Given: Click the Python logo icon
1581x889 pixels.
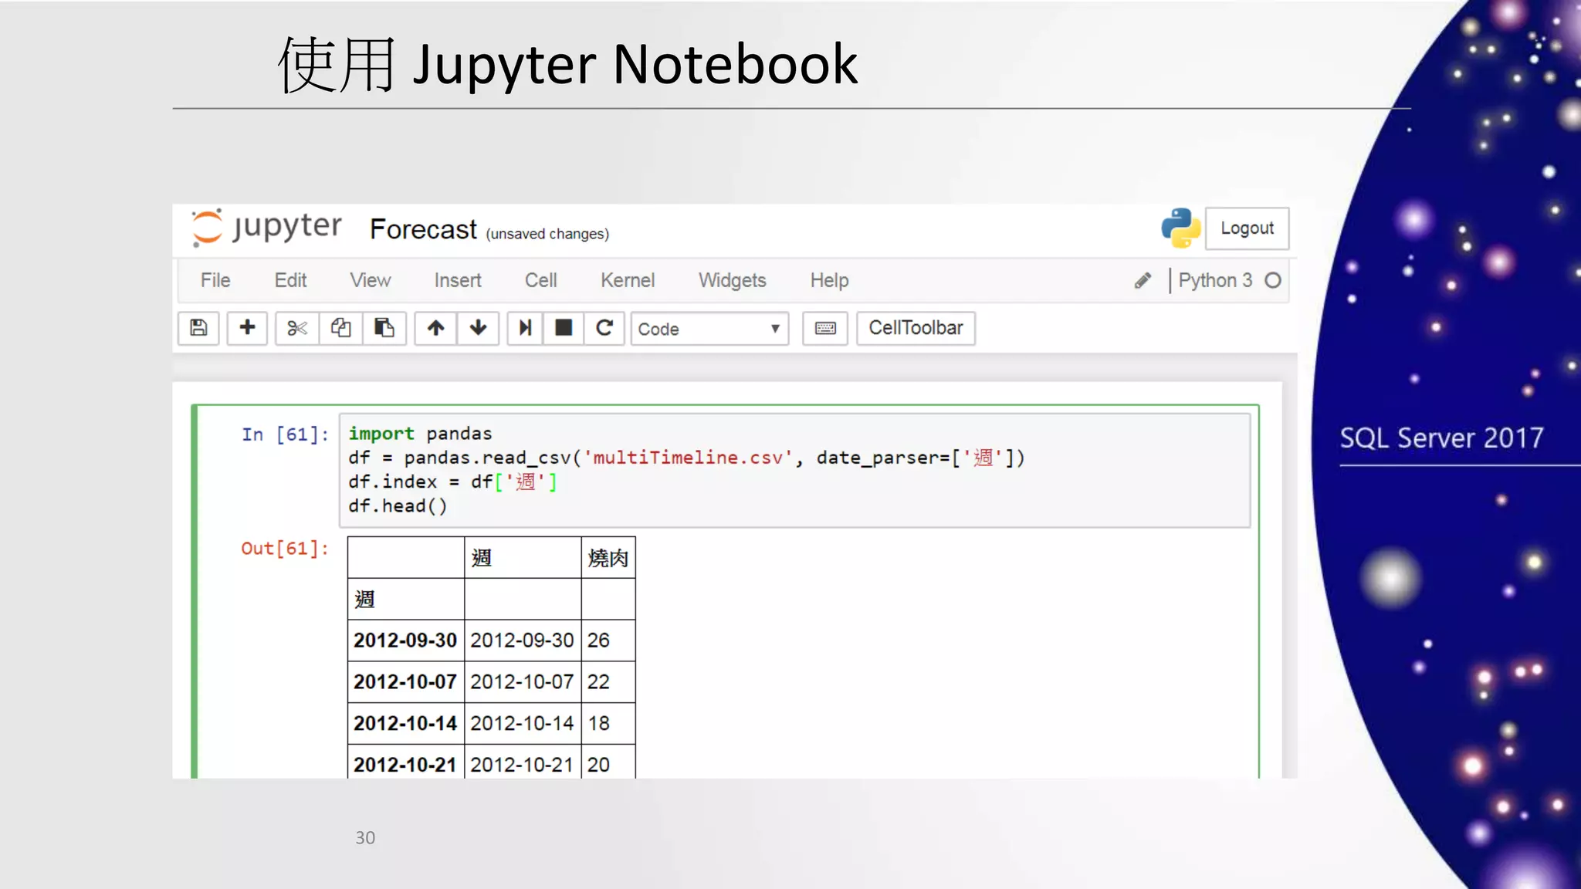Looking at the screenshot, I should tap(1180, 228).
